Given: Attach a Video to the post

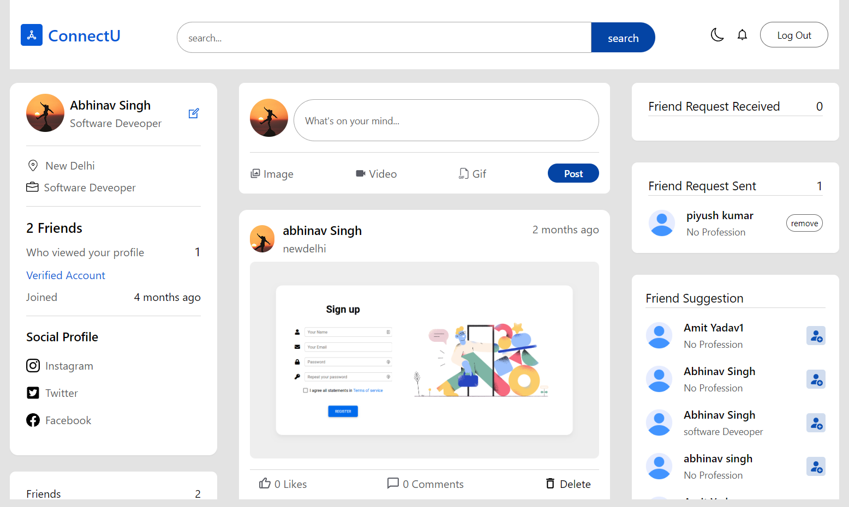Looking at the screenshot, I should pos(376,174).
